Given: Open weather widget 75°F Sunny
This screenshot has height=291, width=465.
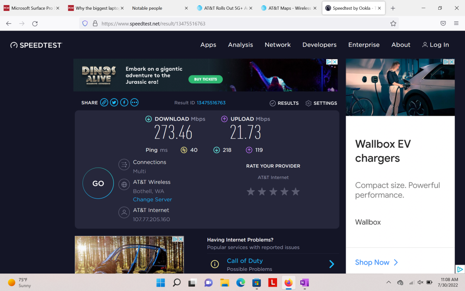Looking at the screenshot, I should pos(19,282).
